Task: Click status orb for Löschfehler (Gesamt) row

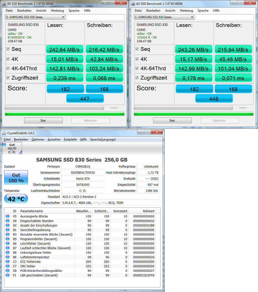Action: click(8, 243)
